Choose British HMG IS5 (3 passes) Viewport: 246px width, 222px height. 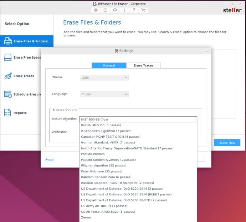138,125
